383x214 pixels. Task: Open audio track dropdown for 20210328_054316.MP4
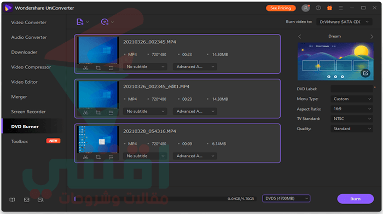[195, 156]
